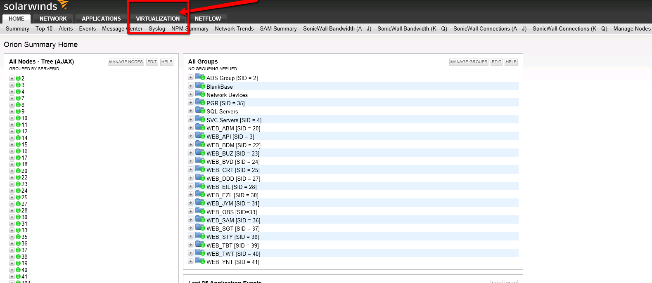
Task: Click HELP in All Nodes panel
Action: tap(167, 62)
